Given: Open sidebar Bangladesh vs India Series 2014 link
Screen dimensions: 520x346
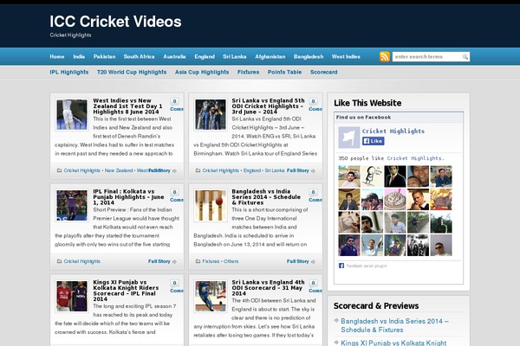Looking at the screenshot, I should pos(394,325).
